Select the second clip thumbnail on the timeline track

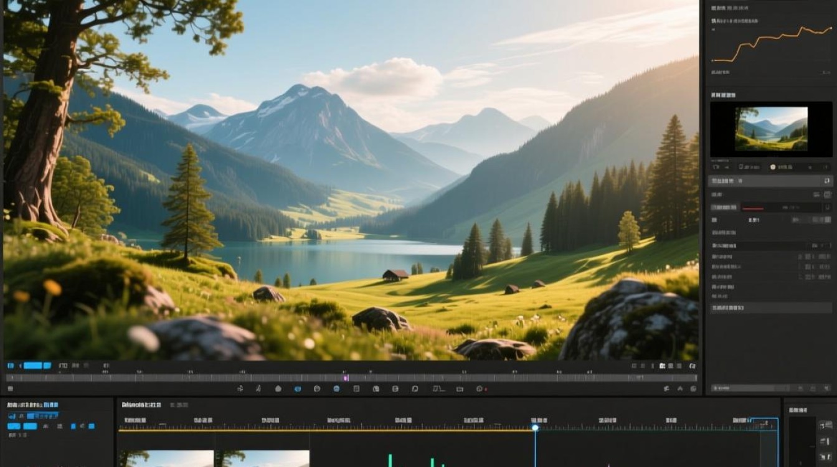(x=262, y=458)
